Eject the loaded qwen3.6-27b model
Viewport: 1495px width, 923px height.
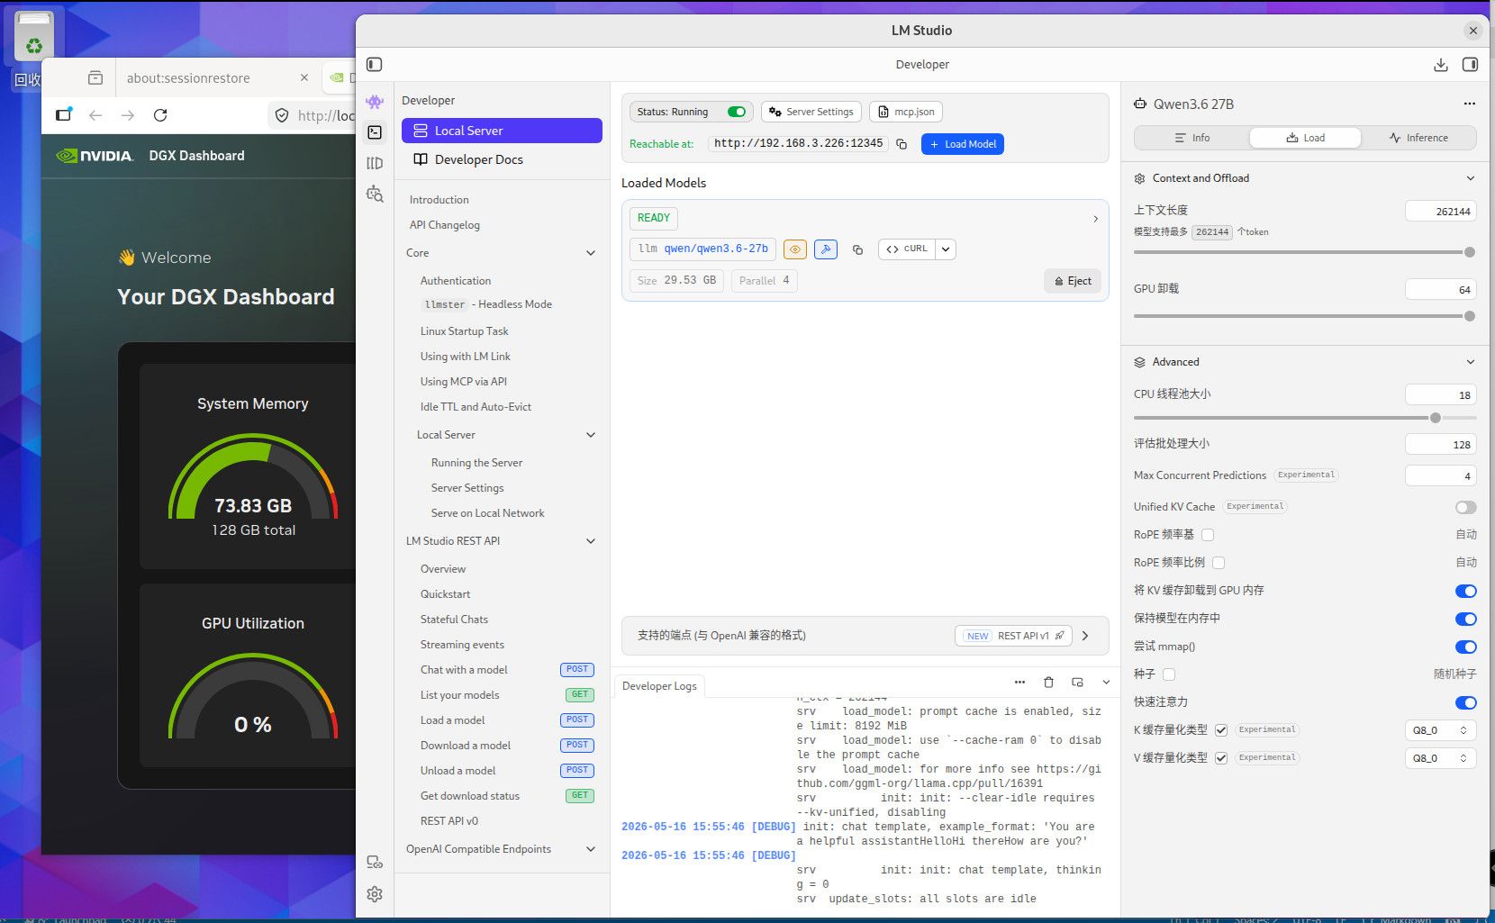coord(1073,281)
